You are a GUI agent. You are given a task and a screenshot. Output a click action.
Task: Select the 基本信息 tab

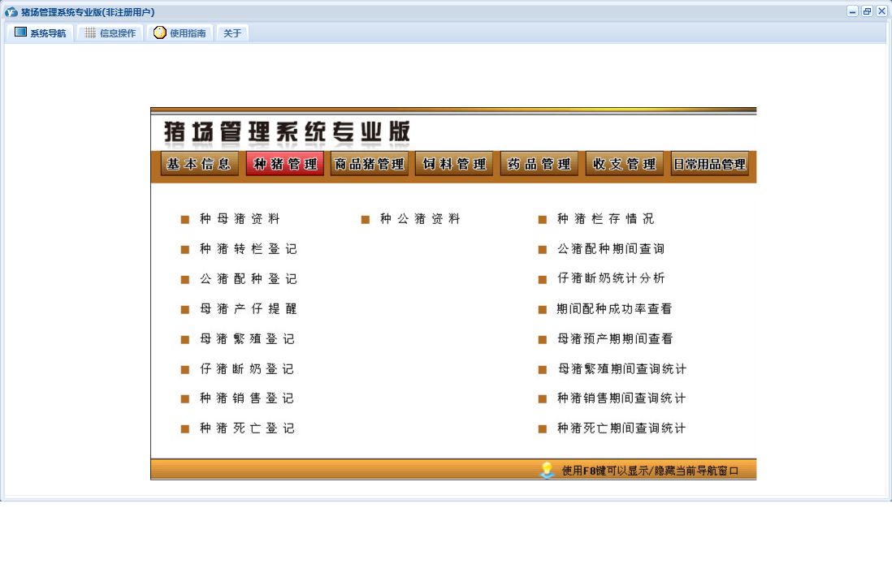(x=199, y=164)
